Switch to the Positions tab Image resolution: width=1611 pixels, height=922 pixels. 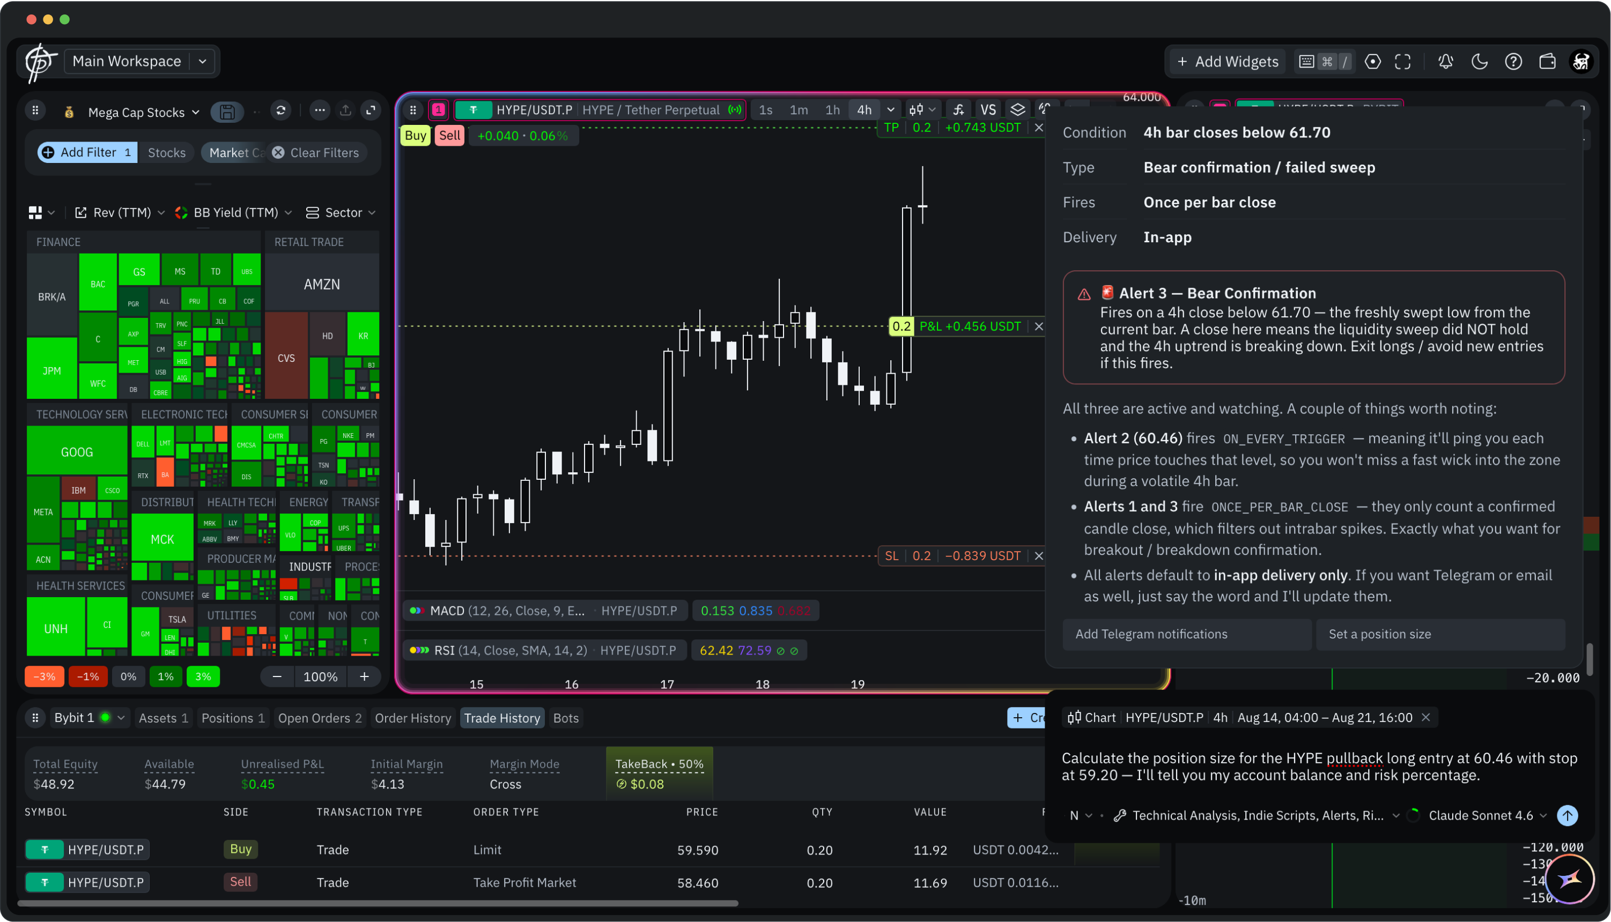[233, 718]
